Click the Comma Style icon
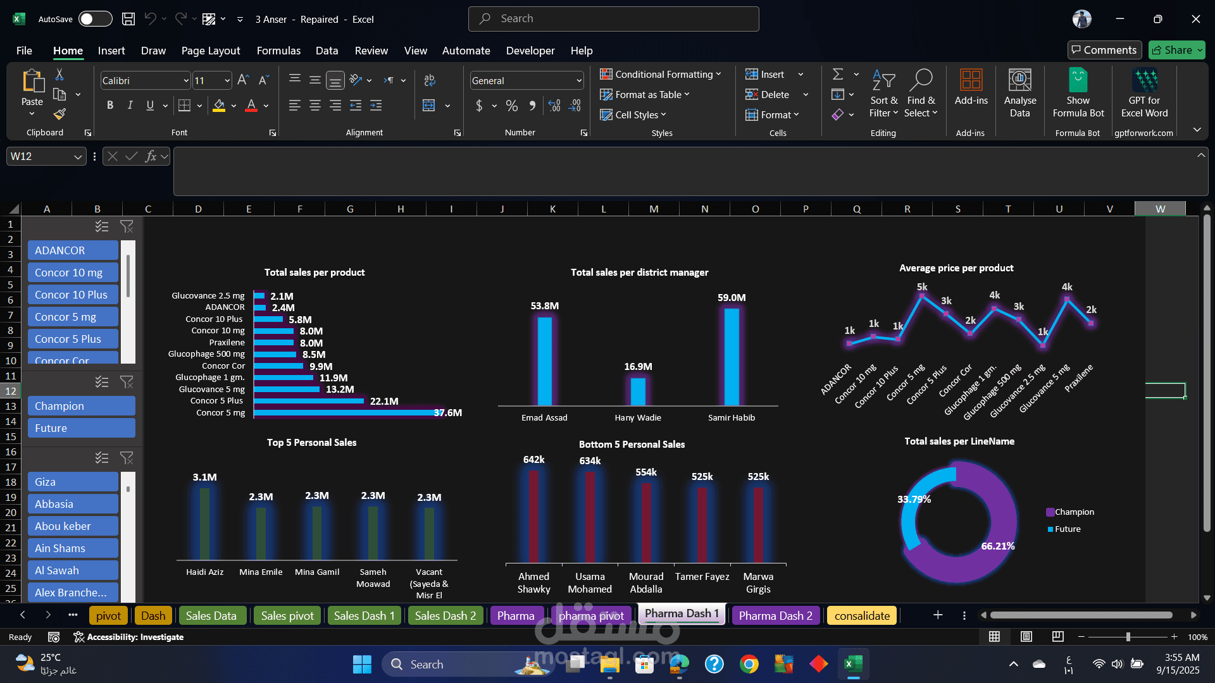Image resolution: width=1215 pixels, height=683 pixels. 532,106
